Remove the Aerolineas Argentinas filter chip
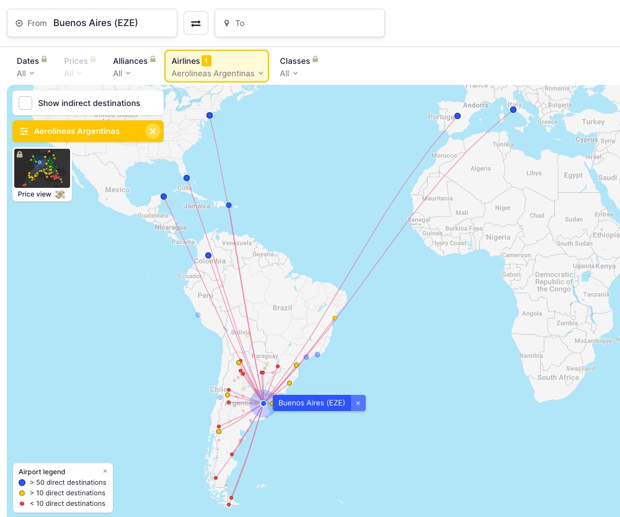 pos(153,131)
